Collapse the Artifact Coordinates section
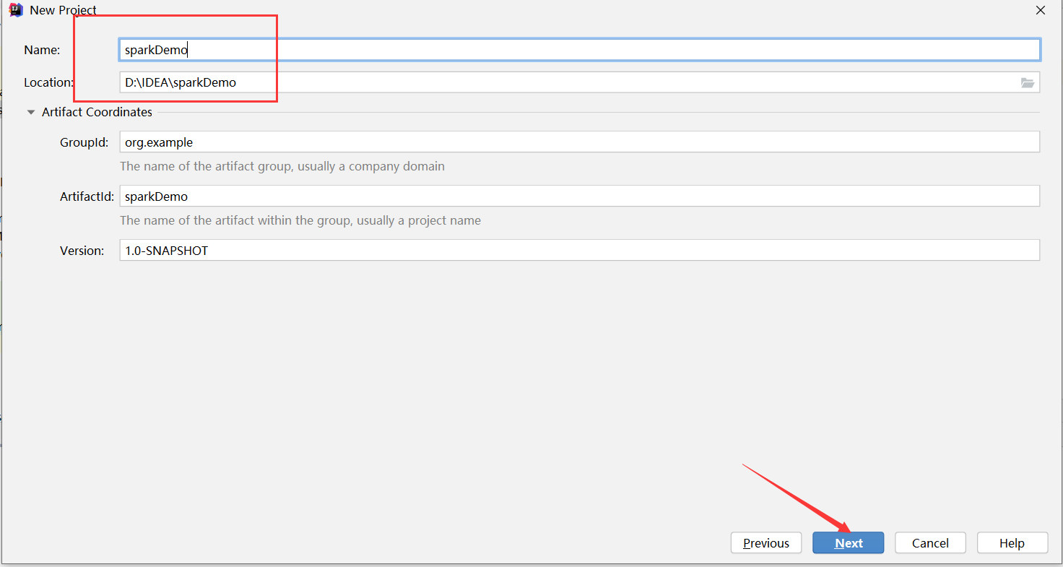Image resolution: width=1063 pixels, height=567 pixels. [31, 112]
